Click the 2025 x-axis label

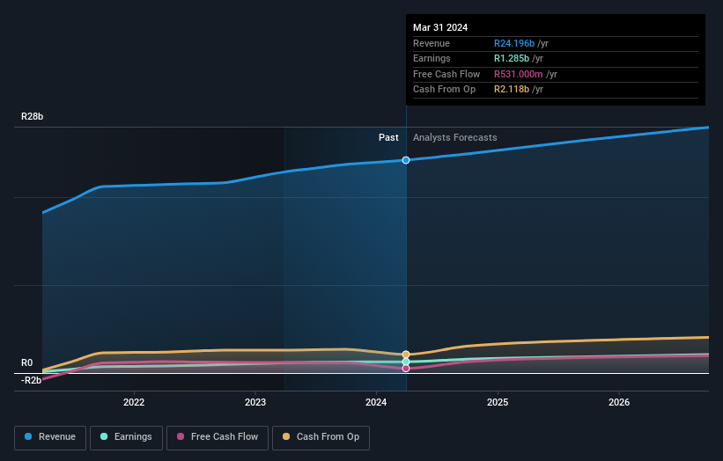498,402
